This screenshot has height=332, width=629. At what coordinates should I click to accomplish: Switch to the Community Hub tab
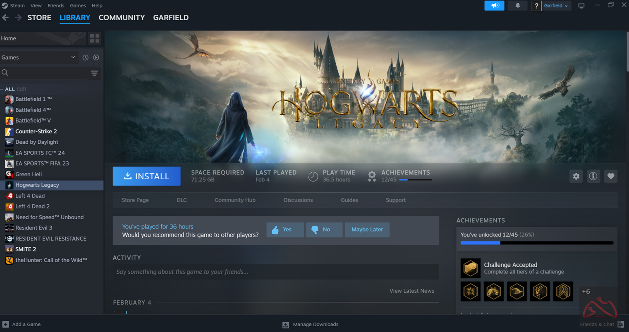coord(235,200)
